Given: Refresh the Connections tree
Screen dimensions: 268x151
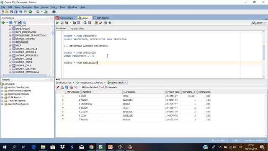Looking at the screenshot, I should pyautogui.click(x=11, y=23).
